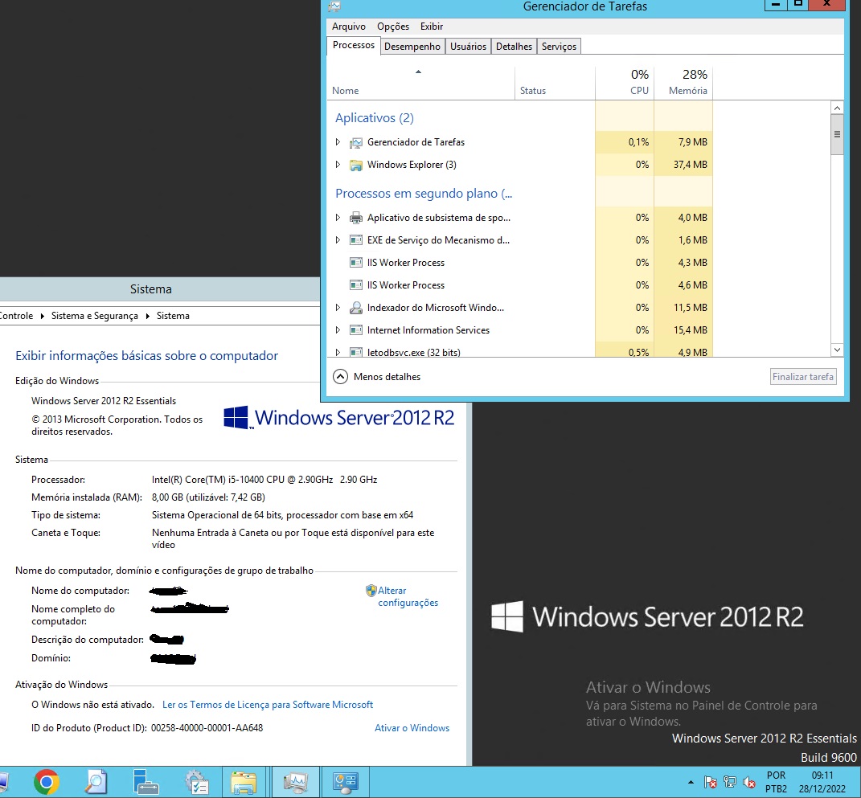Sort processes by Memória column header

click(683, 84)
